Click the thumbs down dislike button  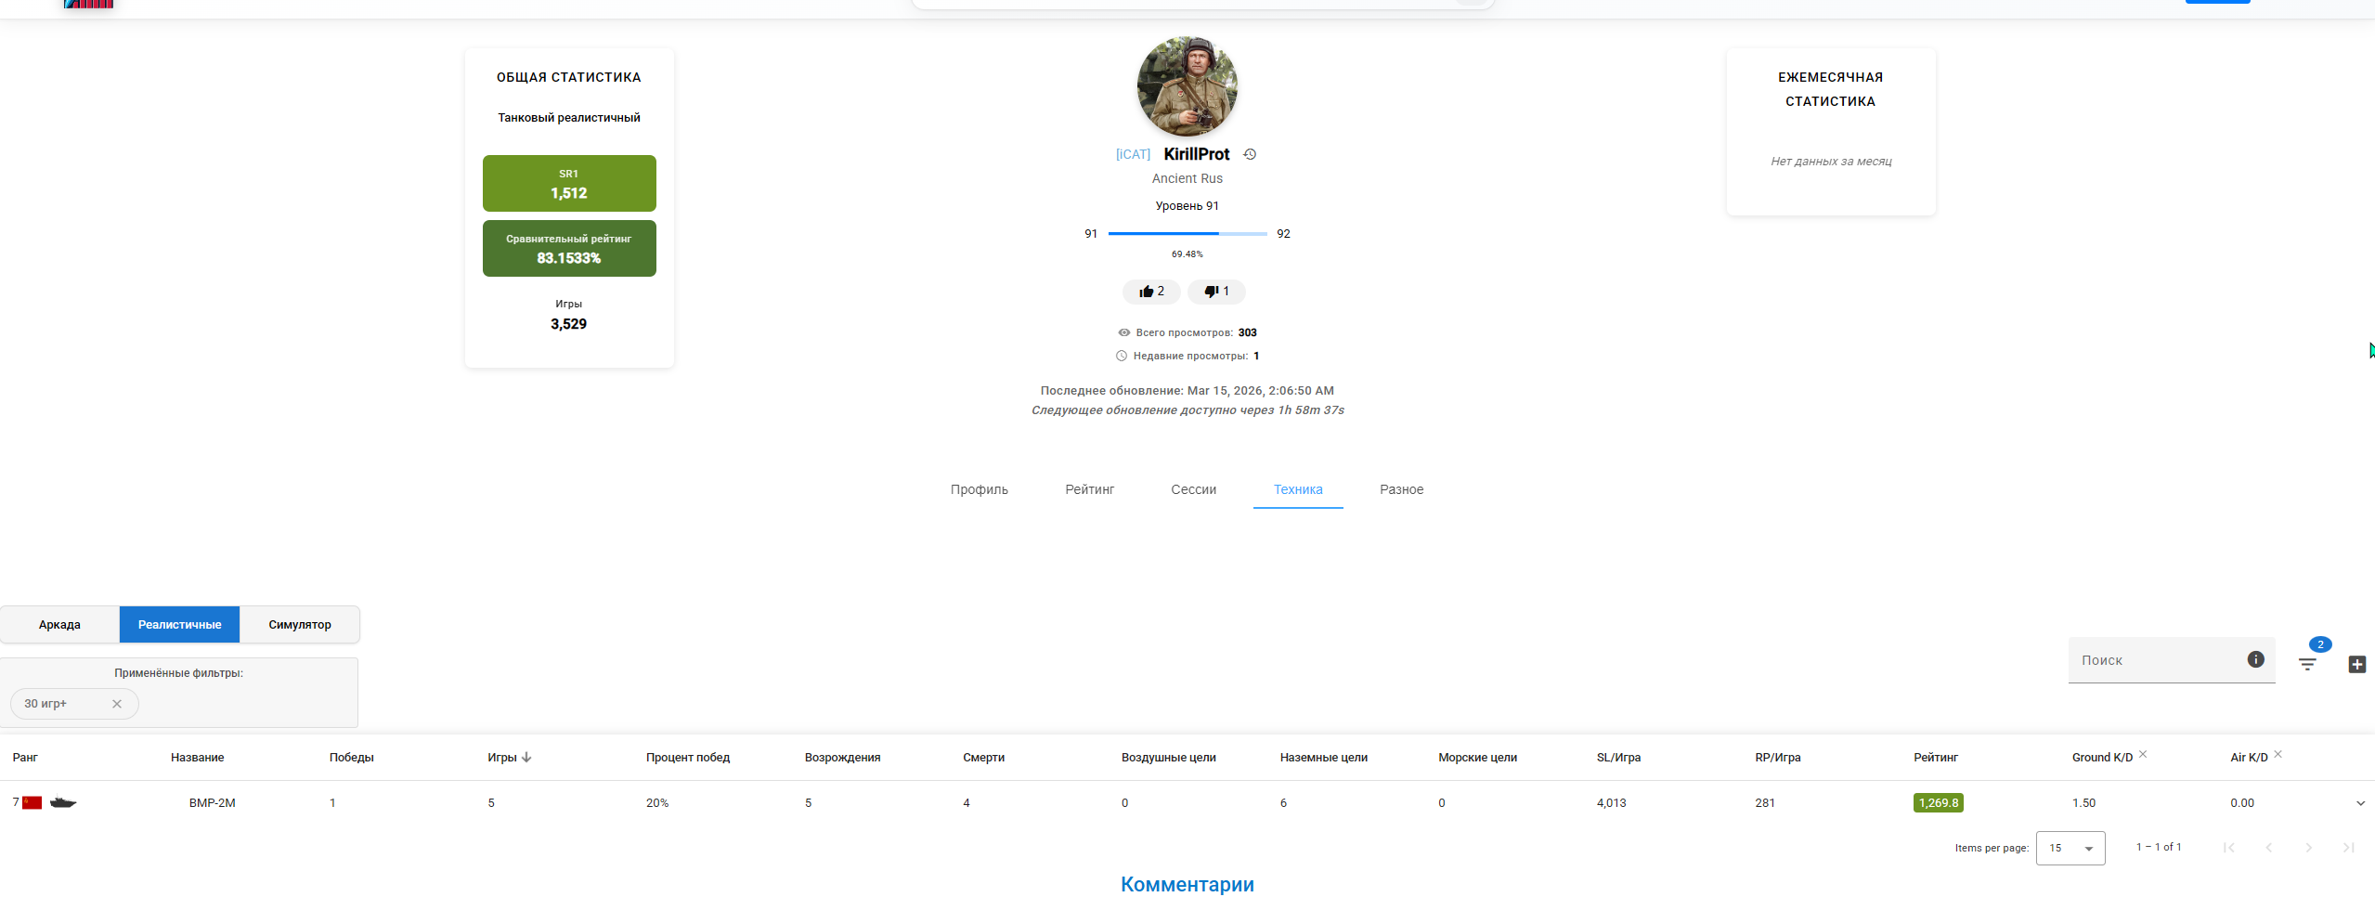point(1216,292)
